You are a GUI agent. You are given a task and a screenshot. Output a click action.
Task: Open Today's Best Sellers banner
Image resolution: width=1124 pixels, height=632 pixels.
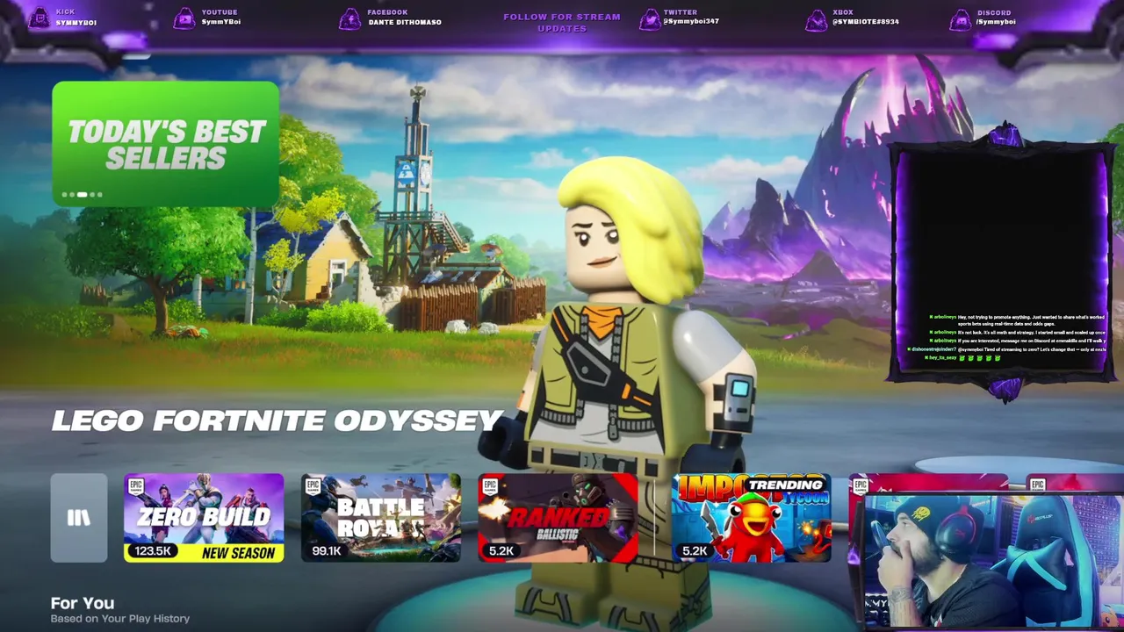click(166, 144)
